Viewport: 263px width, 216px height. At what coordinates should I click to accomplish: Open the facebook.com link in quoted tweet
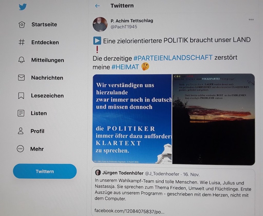click(129, 211)
